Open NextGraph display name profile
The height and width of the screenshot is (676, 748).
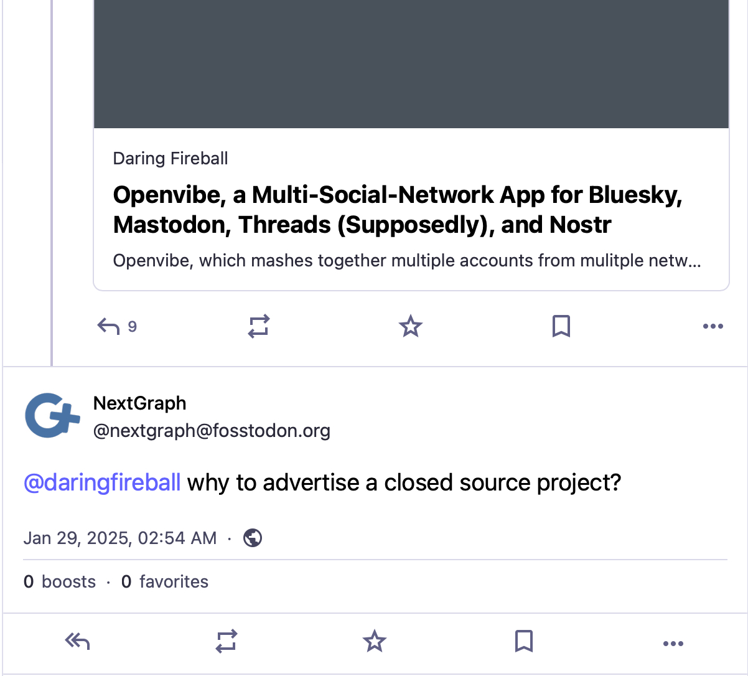(x=139, y=403)
